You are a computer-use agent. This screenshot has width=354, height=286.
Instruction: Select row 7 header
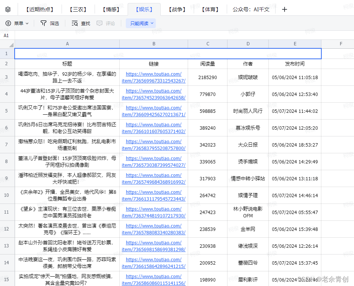(6, 145)
